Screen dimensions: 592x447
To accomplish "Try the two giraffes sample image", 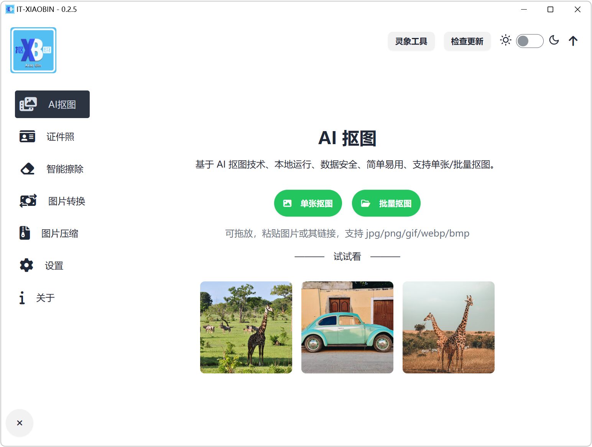I will [x=449, y=327].
